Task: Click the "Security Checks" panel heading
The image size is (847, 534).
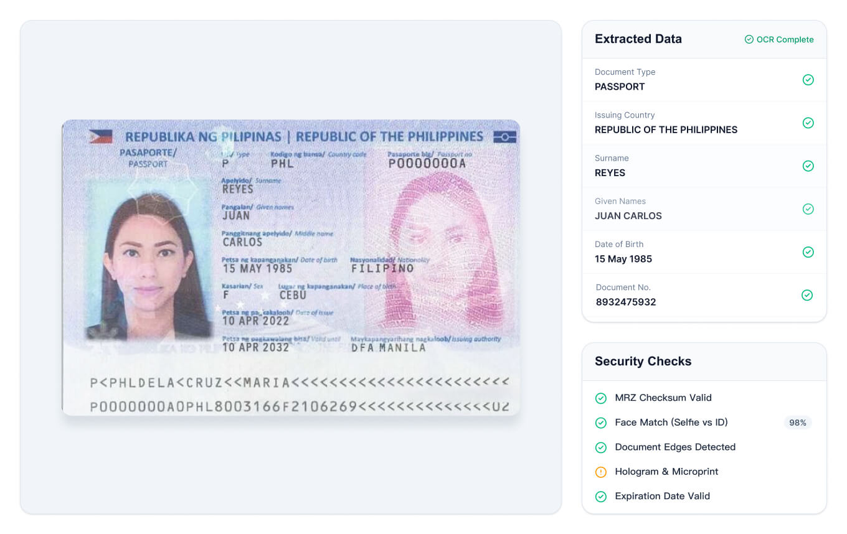Action: (643, 361)
